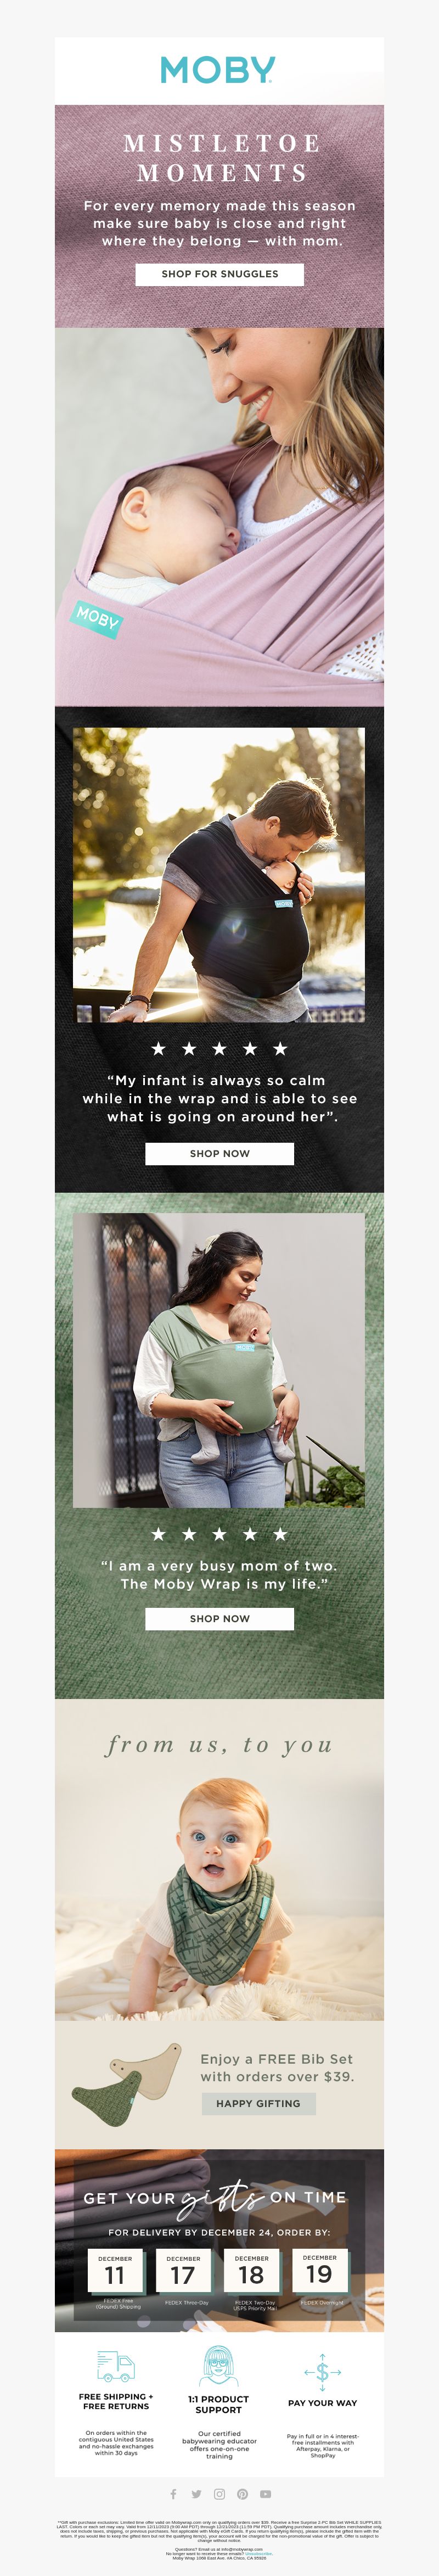Click Shop Now under the black wrap review
439x2576 pixels.
tap(219, 1153)
